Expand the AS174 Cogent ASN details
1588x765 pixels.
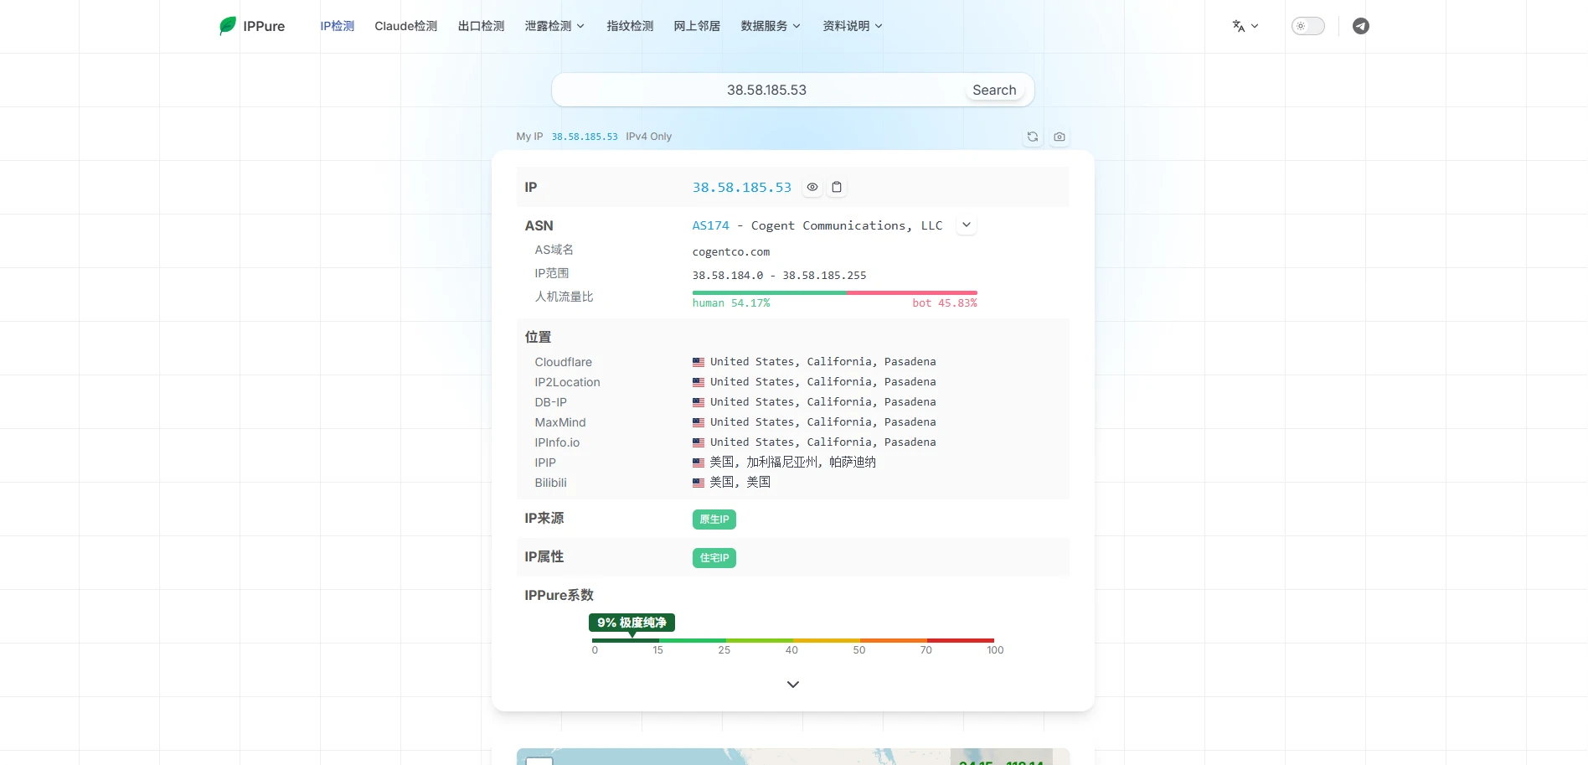click(967, 225)
